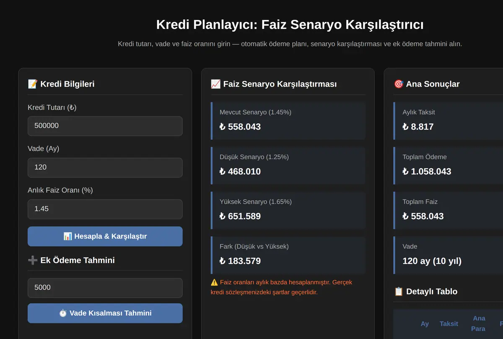Click the Ek Ödeme Tahmini heading

click(x=71, y=260)
